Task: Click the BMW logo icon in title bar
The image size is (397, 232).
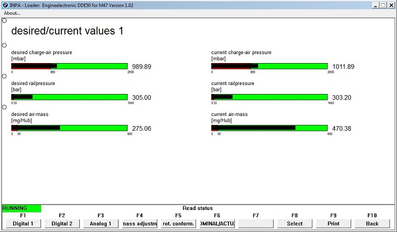Action: click(x=5, y=5)
